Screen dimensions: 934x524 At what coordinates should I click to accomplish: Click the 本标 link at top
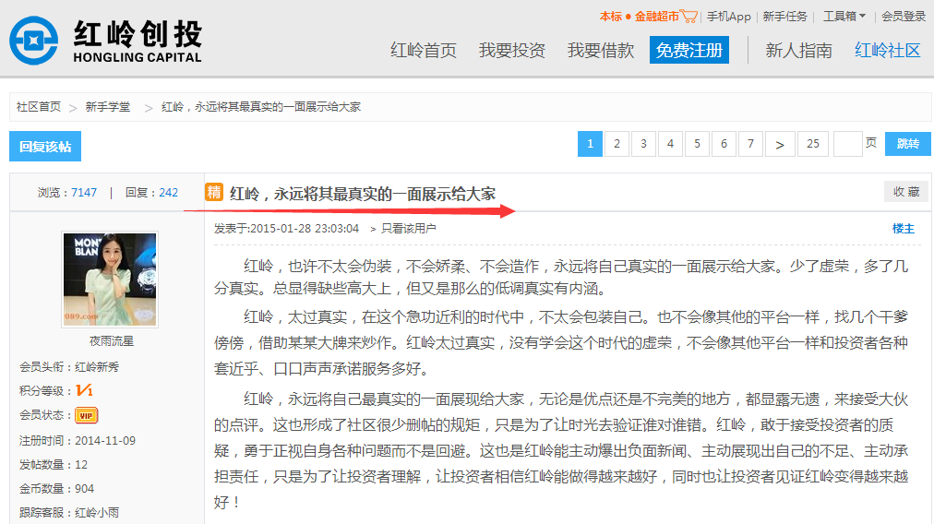611,17
